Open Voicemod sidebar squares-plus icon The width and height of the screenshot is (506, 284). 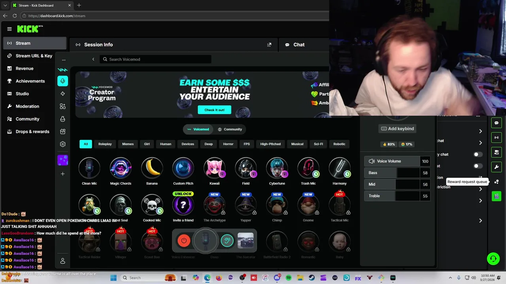coord(62,106)
